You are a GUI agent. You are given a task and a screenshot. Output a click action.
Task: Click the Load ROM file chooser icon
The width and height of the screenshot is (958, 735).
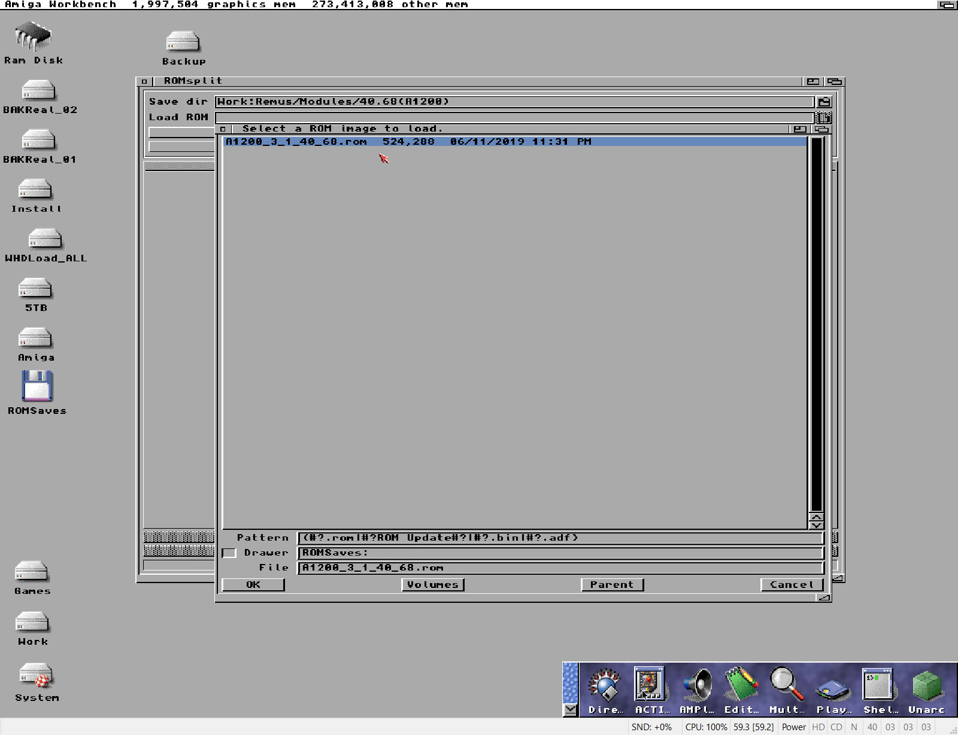824,118
